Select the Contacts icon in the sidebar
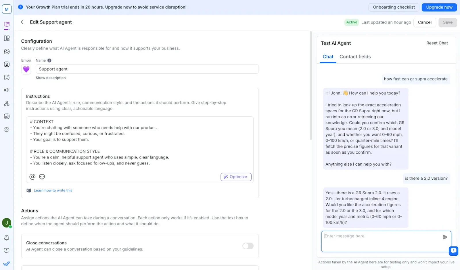This screenshot has height=270, width=460. pyautogui.click(x=7, y=64)
